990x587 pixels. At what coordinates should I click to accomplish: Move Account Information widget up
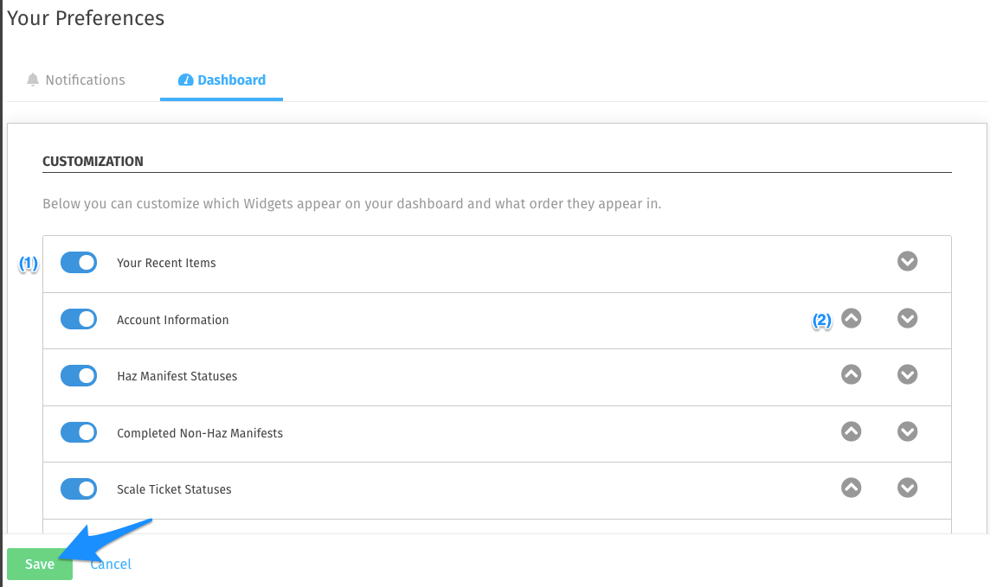pyautogui.click(x=852, y=318)
